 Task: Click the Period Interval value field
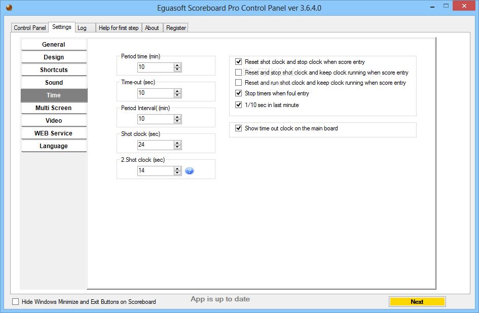pyautogui.click(x=156, y=119)
